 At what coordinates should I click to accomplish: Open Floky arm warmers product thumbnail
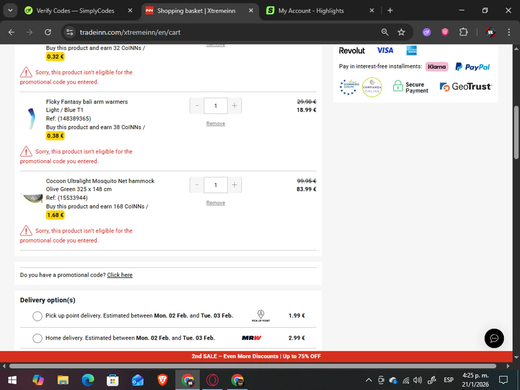[x=32, y=119]
